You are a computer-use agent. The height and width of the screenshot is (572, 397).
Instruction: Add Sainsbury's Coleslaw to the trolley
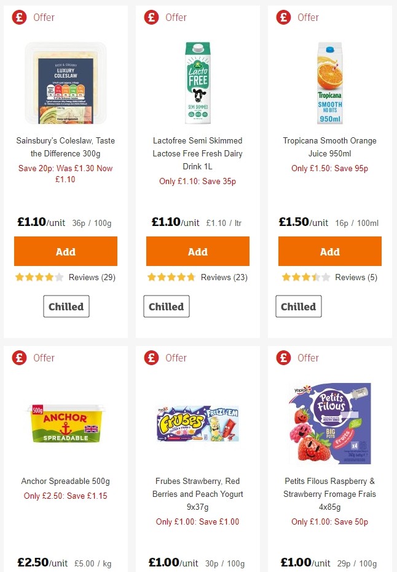point(65,251)
